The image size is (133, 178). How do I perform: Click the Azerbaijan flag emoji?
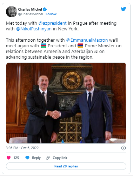(44, 46)
